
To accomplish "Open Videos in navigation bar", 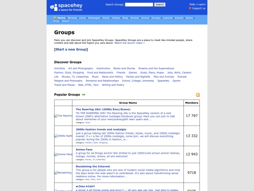I will tap(116, 18).
